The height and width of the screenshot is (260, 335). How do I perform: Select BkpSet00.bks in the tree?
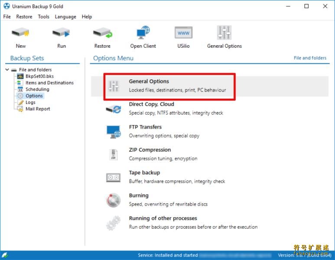click(x=39, y=76)
